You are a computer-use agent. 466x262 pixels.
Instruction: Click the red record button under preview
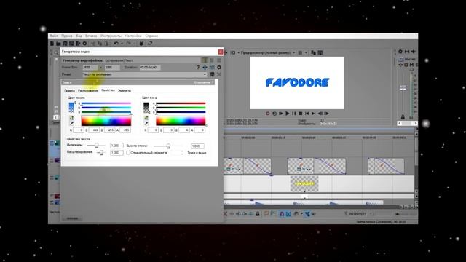(268, 114)
